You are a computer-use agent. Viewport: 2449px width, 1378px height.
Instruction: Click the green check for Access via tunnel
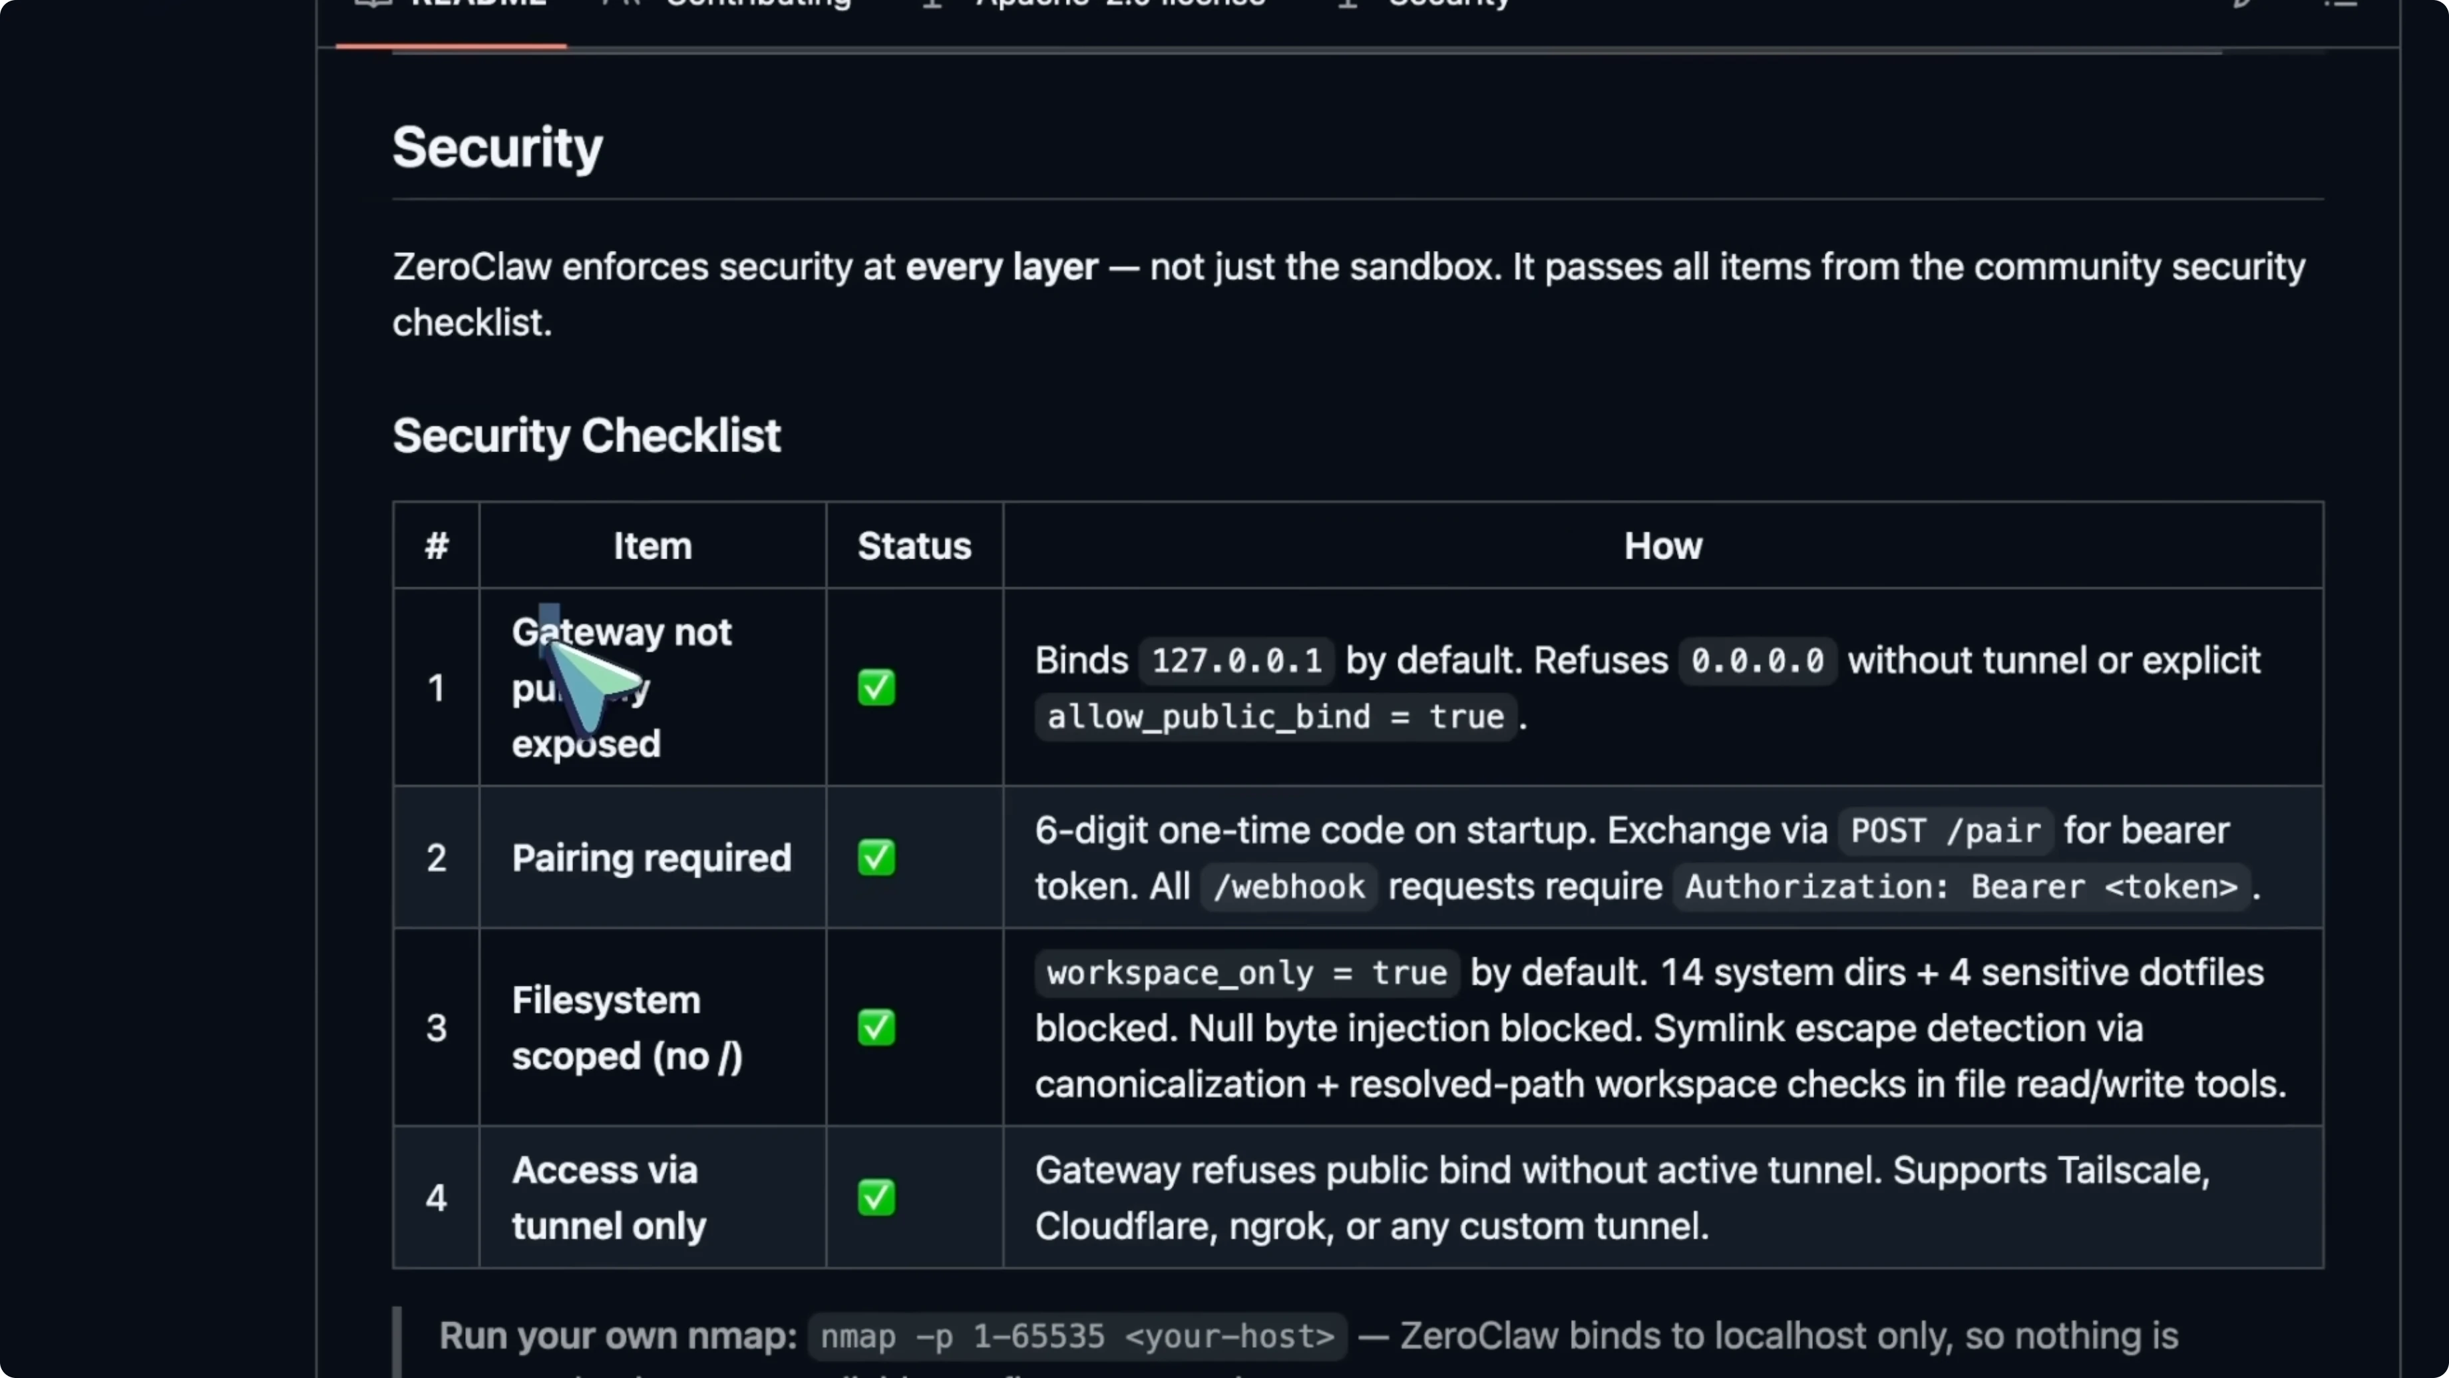pyautogui.click(x=876, y=1198)
